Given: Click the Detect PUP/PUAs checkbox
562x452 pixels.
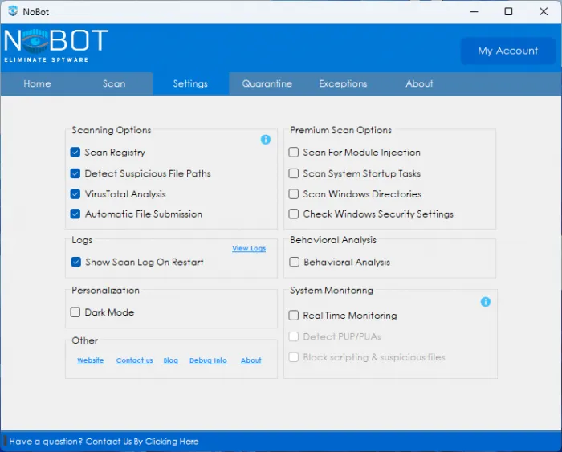Looking at the screenshot, I should click(x=294, y=336).
